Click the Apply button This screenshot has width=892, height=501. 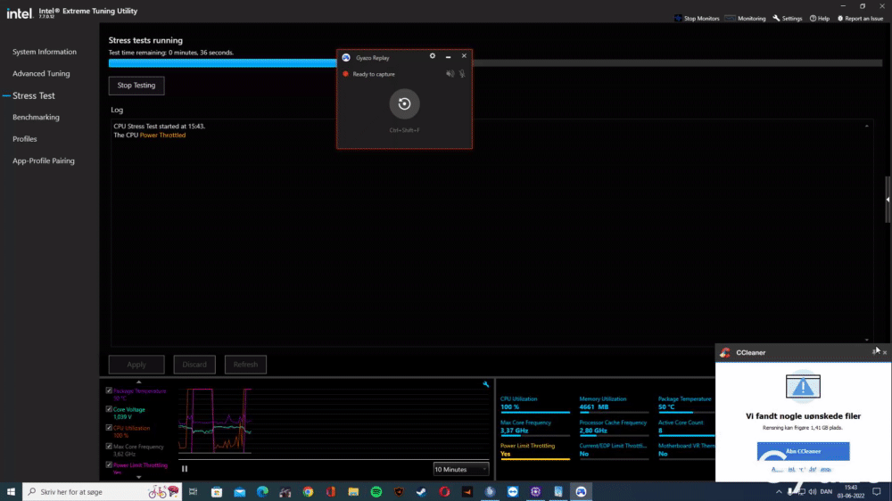136,365
